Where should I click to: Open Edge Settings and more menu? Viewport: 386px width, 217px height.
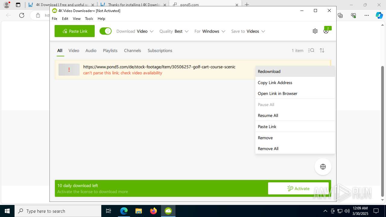tap(366, 15)
